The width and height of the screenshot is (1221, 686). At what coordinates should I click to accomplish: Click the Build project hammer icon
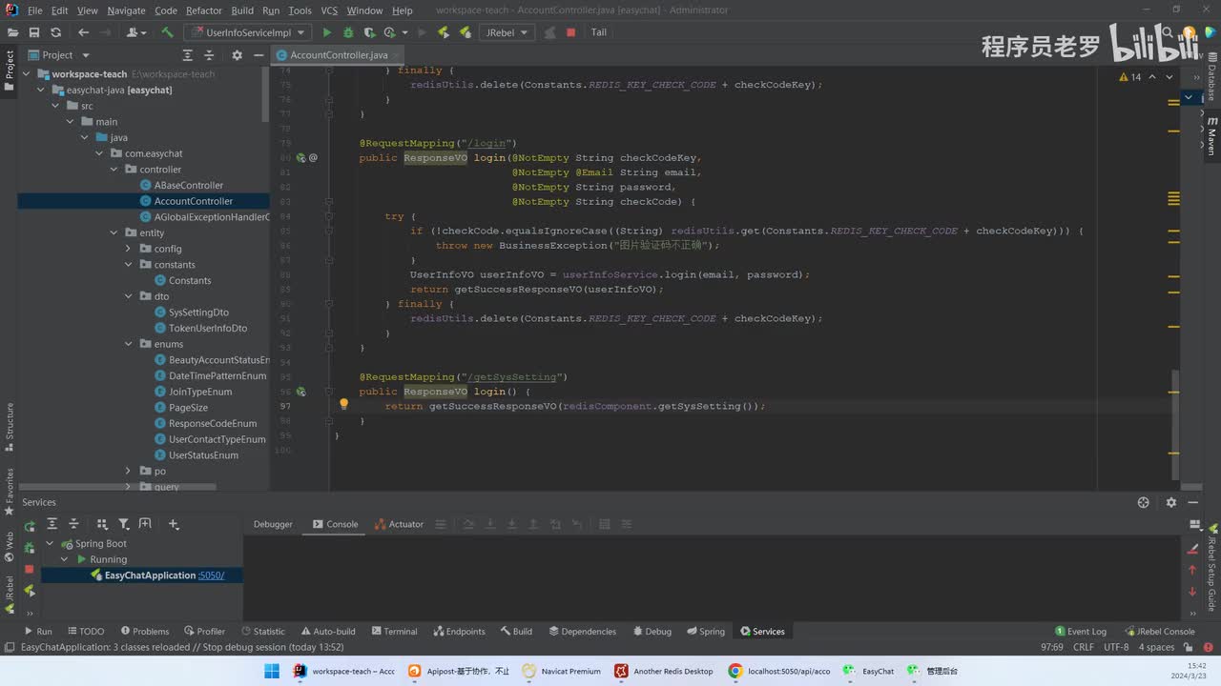point(167,32)
